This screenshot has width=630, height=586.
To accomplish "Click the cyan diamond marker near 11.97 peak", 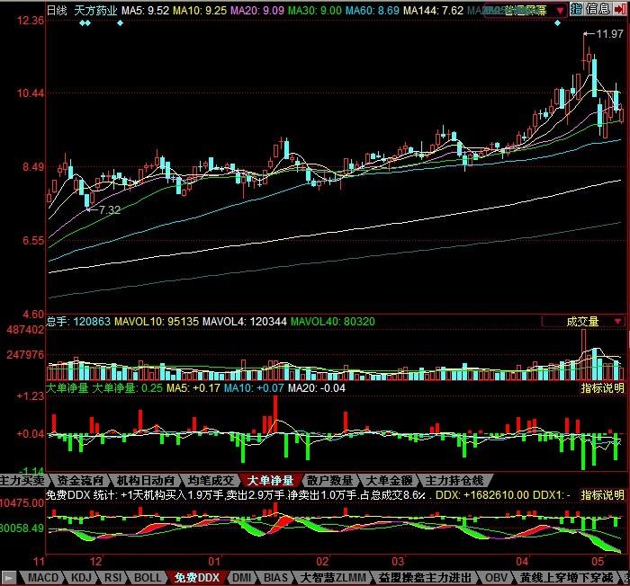I will pos(558,22).
